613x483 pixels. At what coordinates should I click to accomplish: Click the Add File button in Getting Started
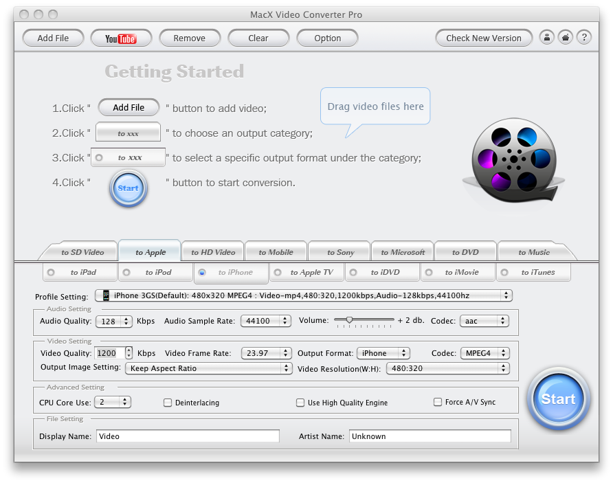click(129, 107)
